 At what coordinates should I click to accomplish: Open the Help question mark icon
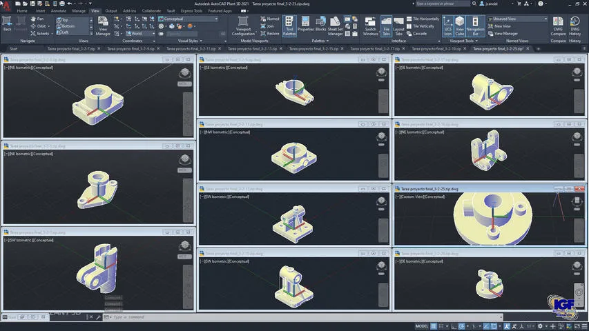point(541,3)
